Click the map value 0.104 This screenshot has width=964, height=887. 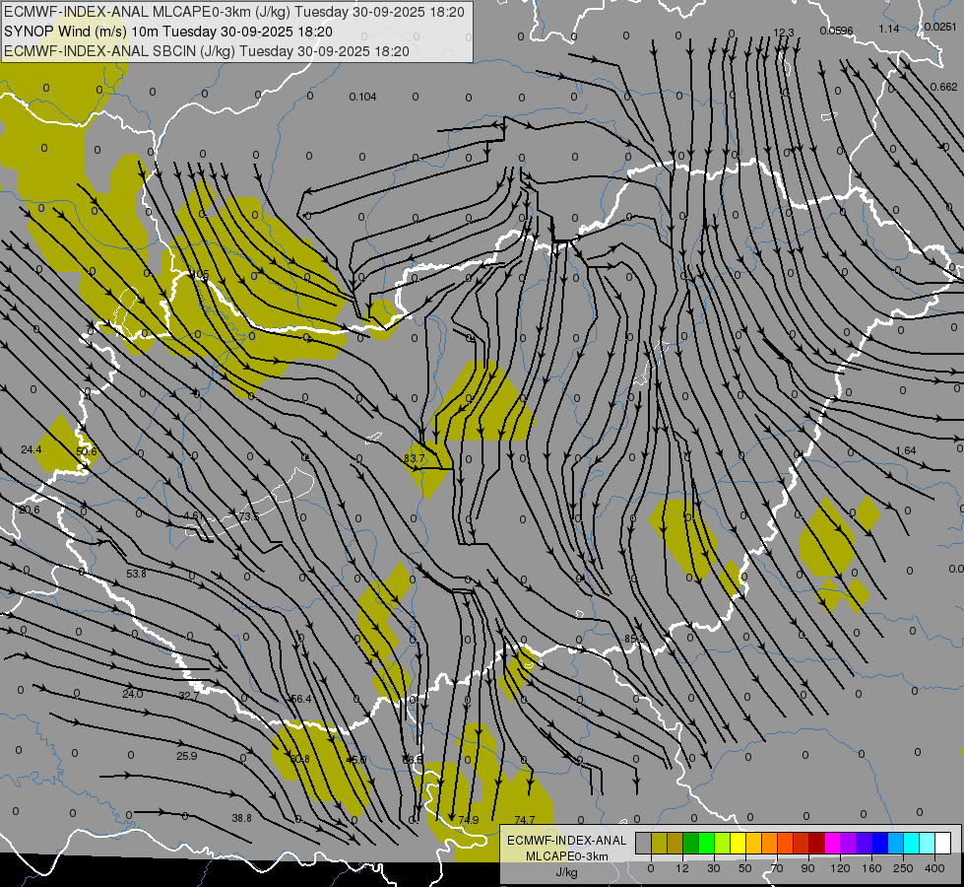point(362,97)
